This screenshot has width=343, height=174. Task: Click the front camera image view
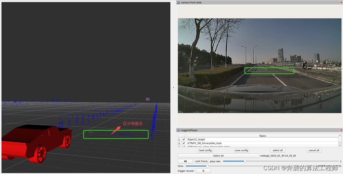coord(259,66)
